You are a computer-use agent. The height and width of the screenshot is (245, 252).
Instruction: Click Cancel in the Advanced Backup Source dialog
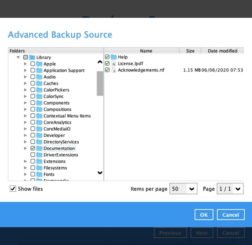click(x=231, y=215)
